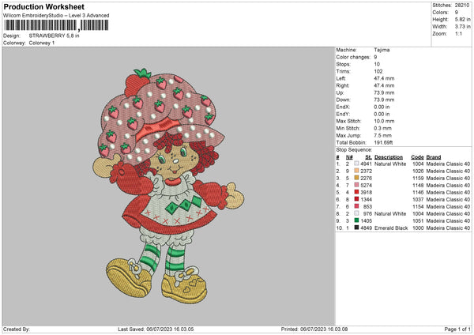Click the Brand column header

434,157
